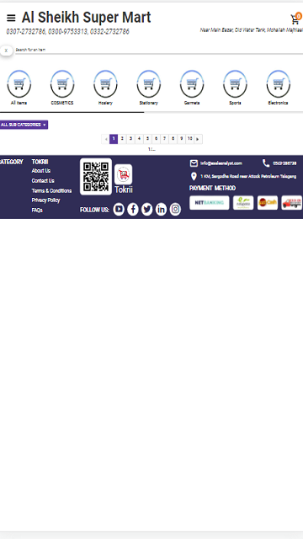303x539 pixels.
Task: Select the COSMETICS category icon
Action: (62, 84)
